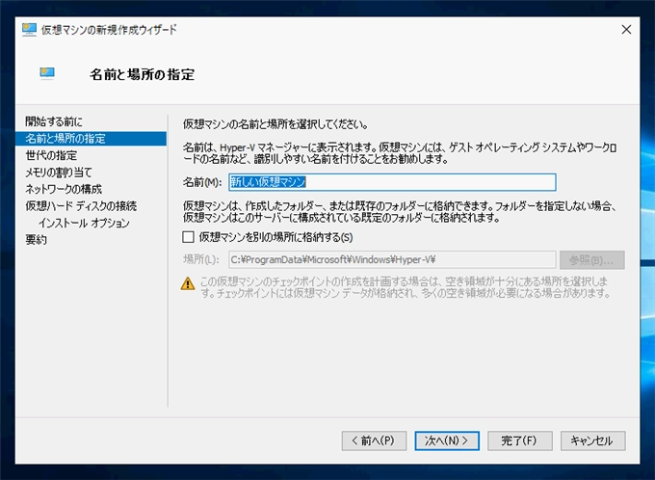
Task: Click the wizard title bar monitor icon
Action: [29, 30]
